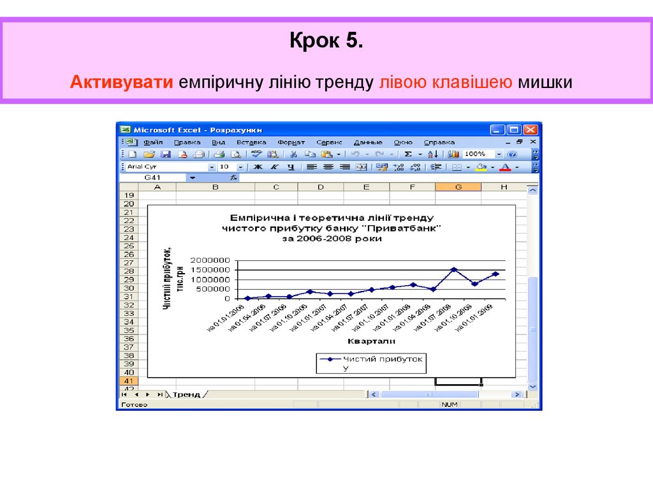Click the New workbook icon

point(133,154)
